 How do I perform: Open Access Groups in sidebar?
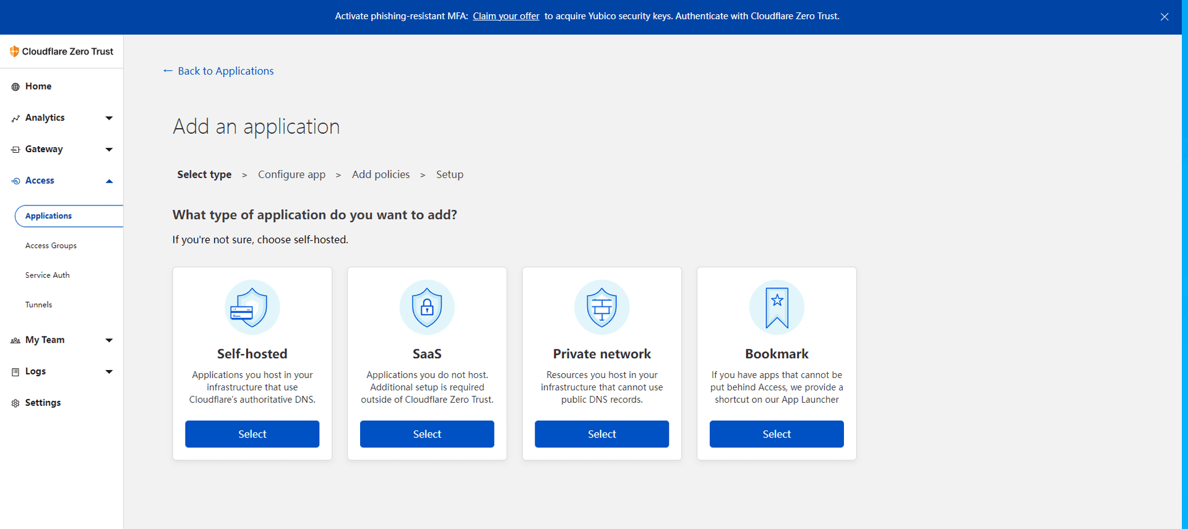51,246
